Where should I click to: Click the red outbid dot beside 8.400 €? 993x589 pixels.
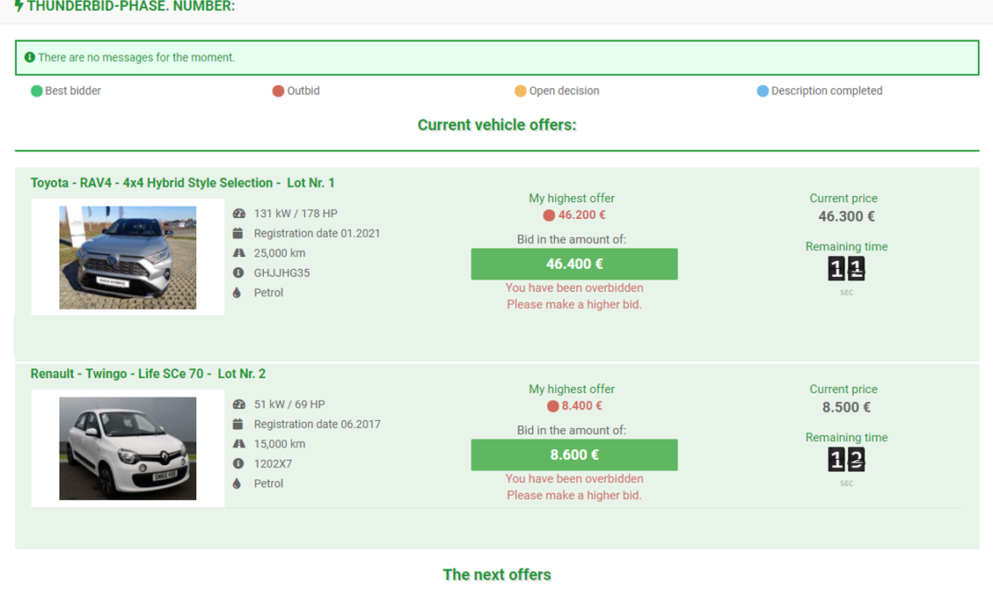click(553, 406)
